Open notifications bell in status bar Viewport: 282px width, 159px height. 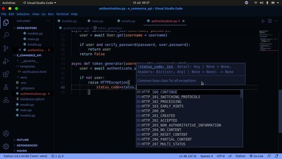[x=276, y=156]
